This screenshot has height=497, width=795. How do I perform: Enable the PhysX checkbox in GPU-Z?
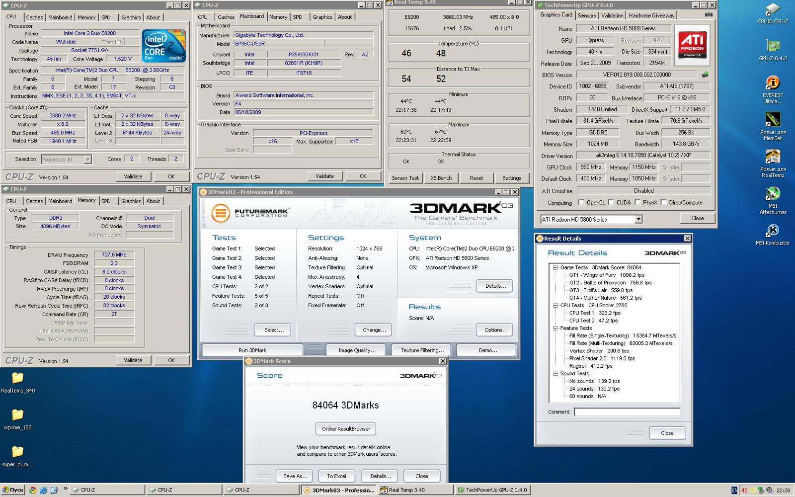pos(637,202)
